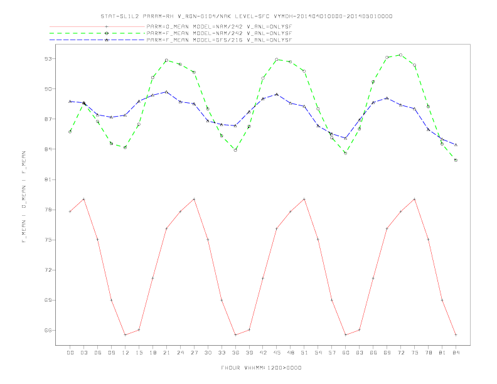Click the red plus data point at hour 12
This screenshot has height=384, width=497.
[126, 335]
